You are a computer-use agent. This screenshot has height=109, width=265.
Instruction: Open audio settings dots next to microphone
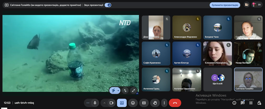click(88, 103)
